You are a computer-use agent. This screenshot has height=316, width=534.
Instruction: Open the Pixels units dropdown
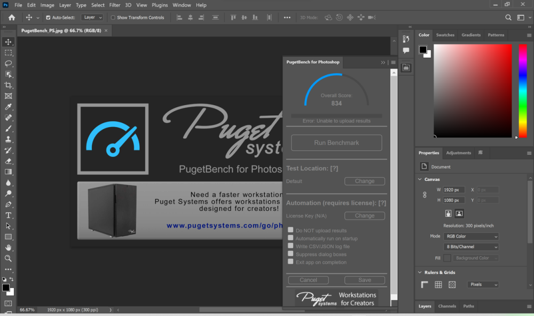point(483,285)
